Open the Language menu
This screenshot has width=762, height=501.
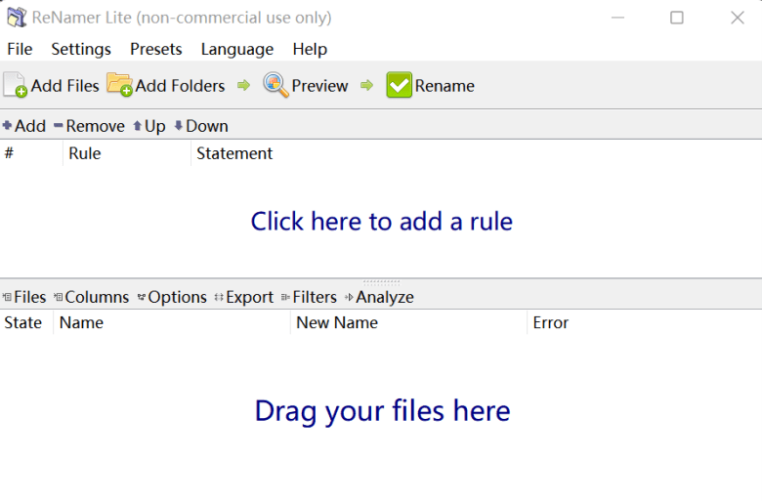click(237, 49)
